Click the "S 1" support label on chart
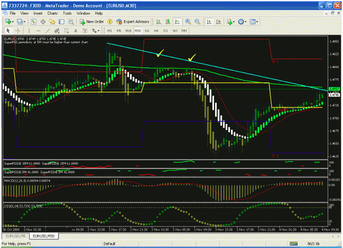343x248 pixels. tap(275, 156)
